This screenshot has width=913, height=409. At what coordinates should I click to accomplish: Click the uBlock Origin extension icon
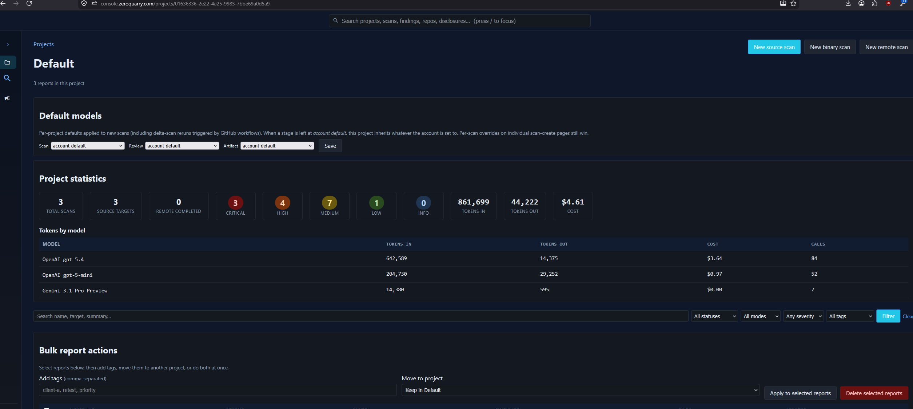(888, 4)
